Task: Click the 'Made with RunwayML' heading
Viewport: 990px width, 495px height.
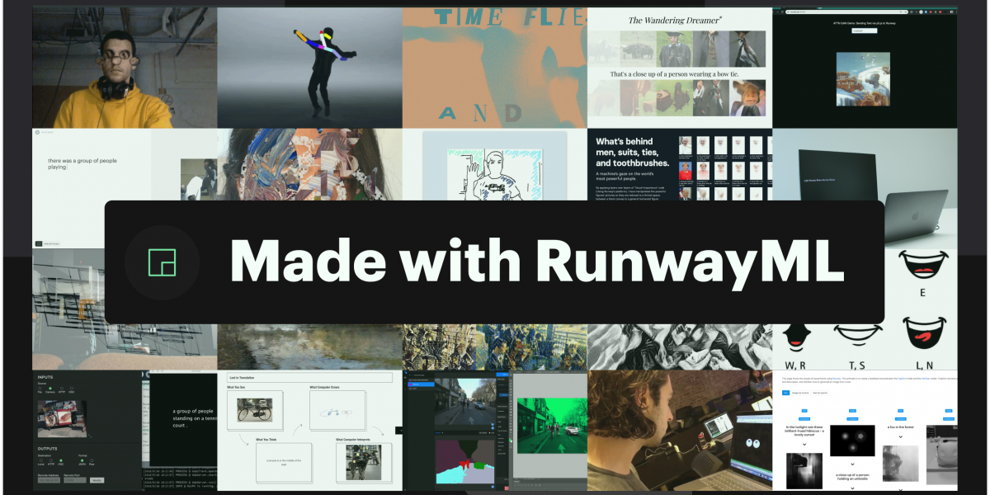Action: coord(536,261)
